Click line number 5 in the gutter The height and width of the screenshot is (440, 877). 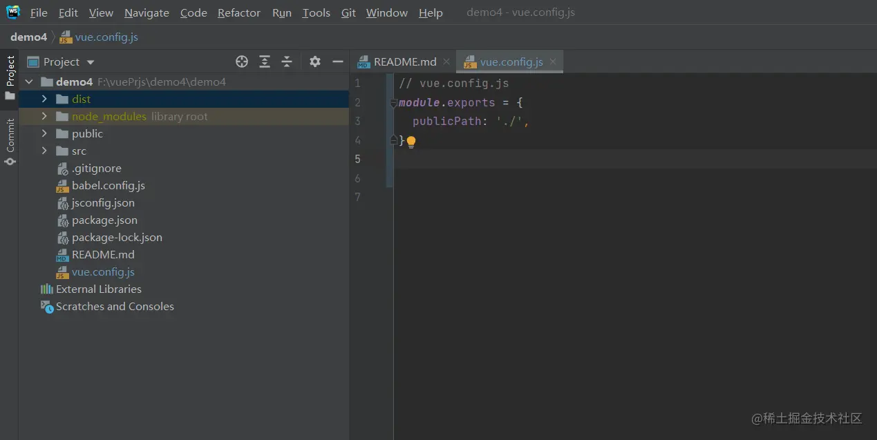tap(357, 159)
